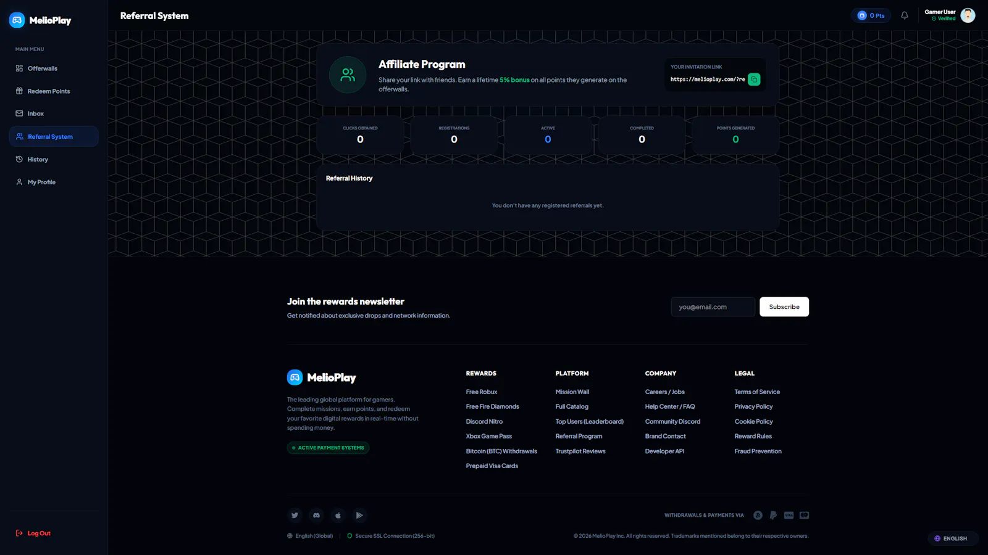Viewport: 988px width, 555px height.
Task: Click the Visa payment icon
Action: point(789,516)
